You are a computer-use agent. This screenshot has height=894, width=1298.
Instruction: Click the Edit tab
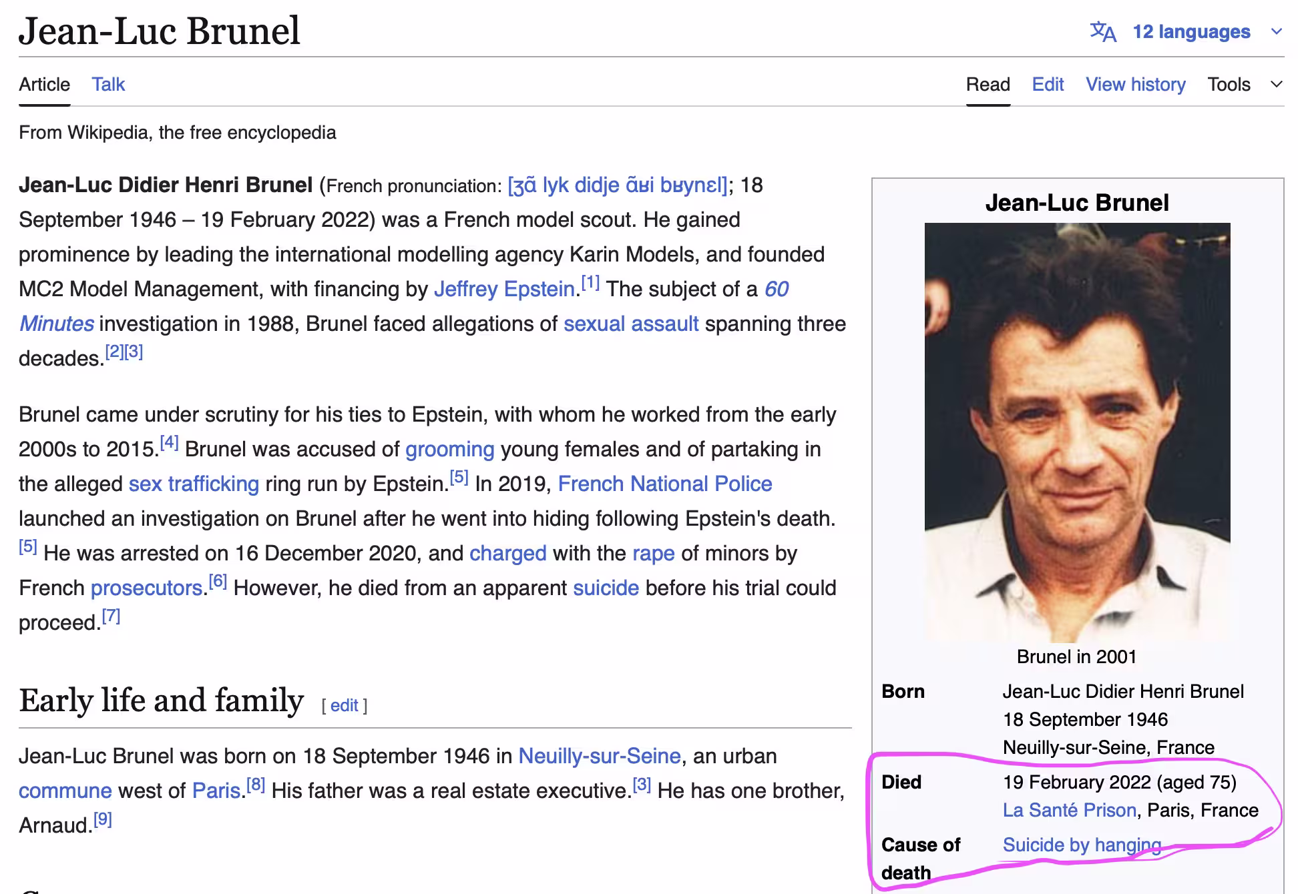click(1048, 84)
